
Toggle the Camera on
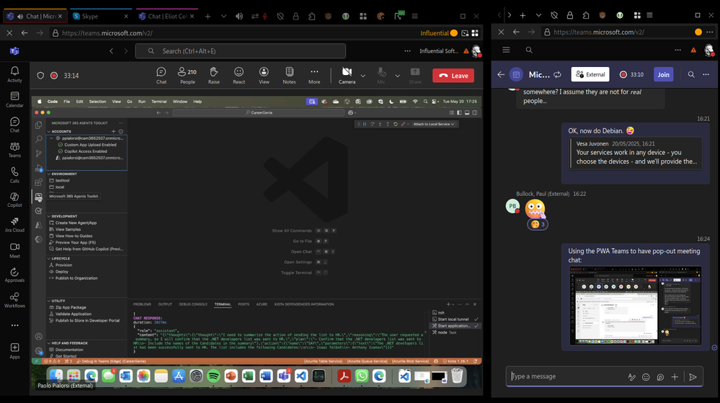(x=347, y=76)
